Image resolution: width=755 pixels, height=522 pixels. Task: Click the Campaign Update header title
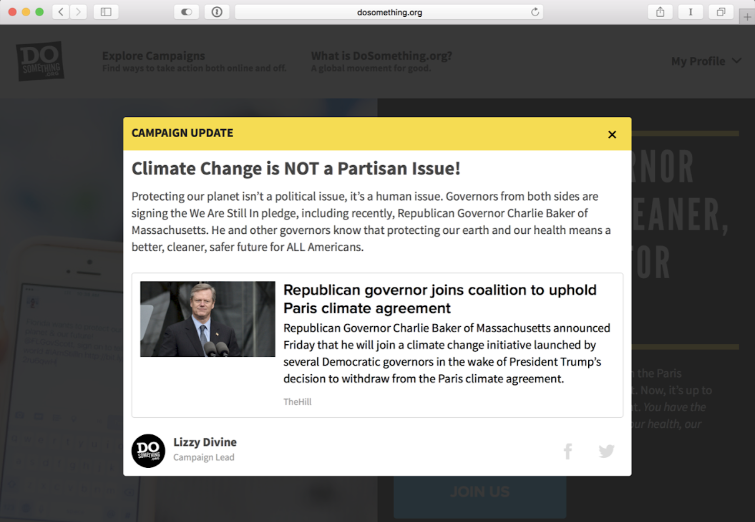[x=183, y=133]
